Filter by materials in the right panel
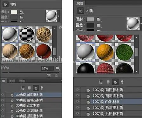The image size is (142, 118). click(x=115, y=82)
